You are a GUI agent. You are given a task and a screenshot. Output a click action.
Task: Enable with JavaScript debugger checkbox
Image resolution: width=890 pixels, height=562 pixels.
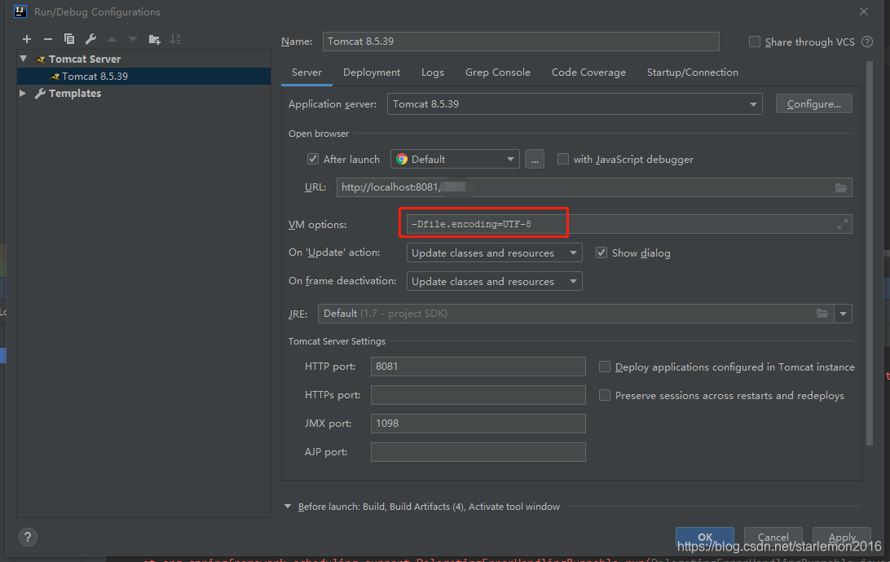pyautogui.click(x=563, y=159)
